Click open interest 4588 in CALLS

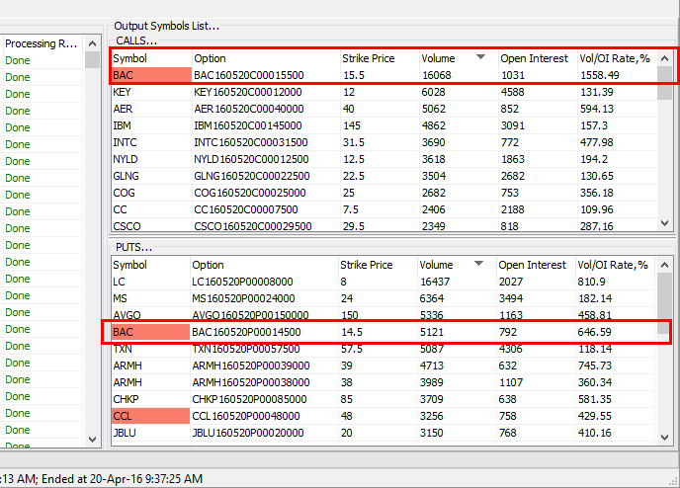(x=513, y=92)
